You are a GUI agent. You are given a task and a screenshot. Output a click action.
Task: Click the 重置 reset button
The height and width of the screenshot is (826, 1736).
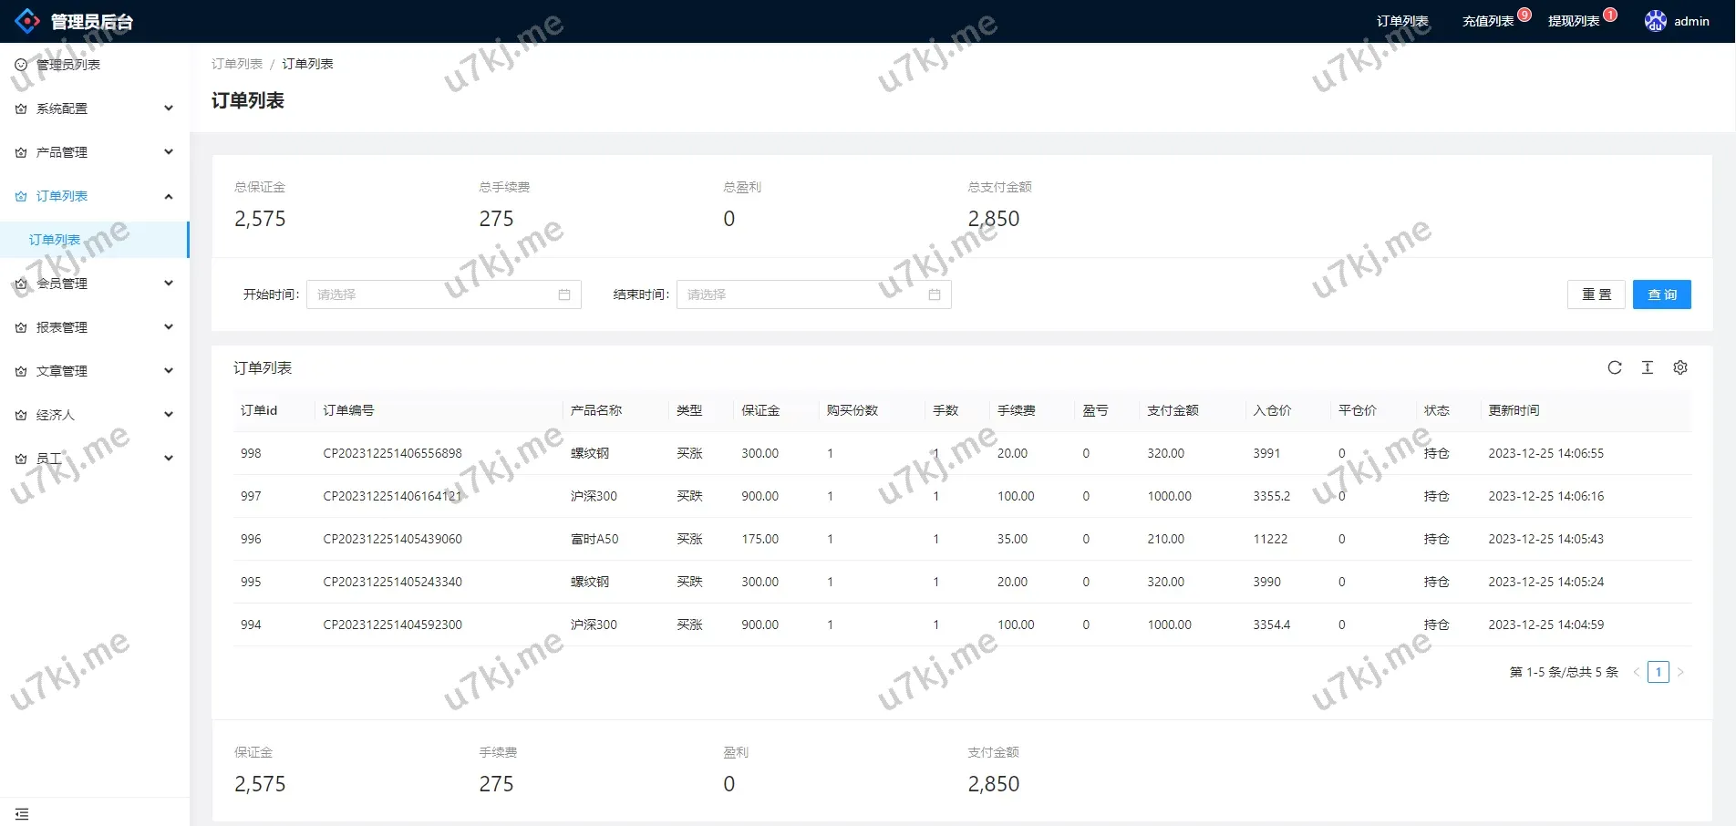pos(1596,294)
